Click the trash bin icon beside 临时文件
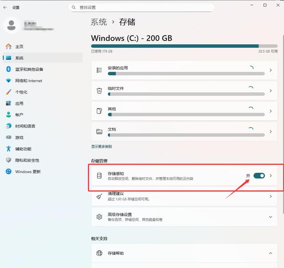Viewport: 284px width, 268px height. [99, 90]
